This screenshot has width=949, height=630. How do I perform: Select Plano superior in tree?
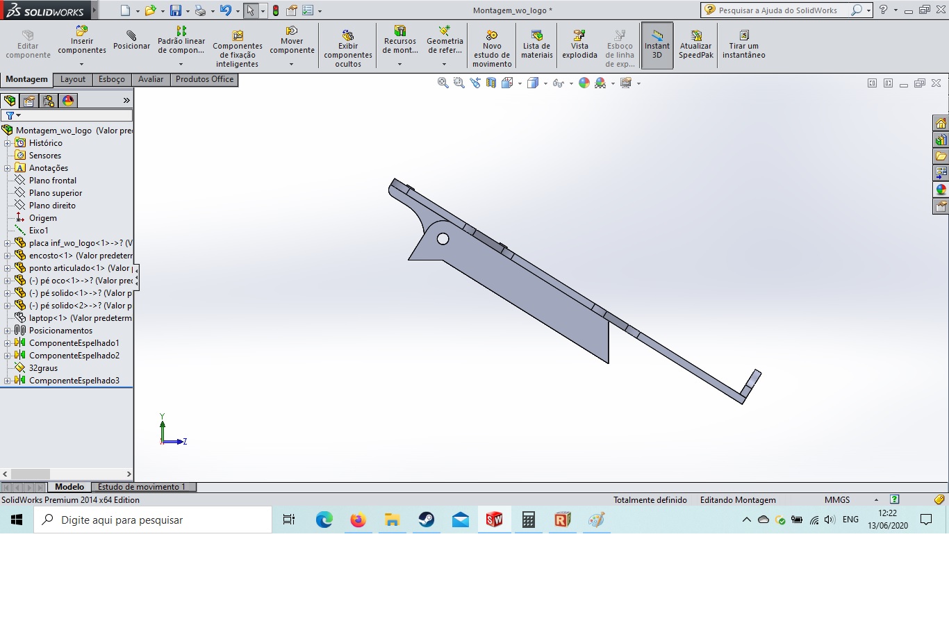56,193
